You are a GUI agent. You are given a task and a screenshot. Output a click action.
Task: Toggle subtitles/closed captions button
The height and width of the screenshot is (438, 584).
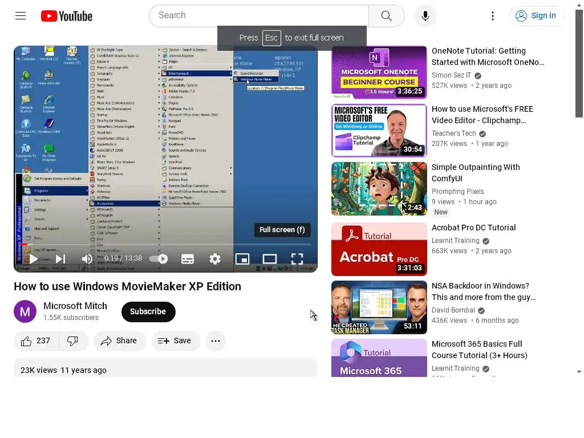coord(187,259)
